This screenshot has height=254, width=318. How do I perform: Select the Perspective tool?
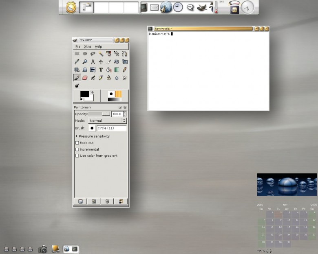click(x=85, y=70)
